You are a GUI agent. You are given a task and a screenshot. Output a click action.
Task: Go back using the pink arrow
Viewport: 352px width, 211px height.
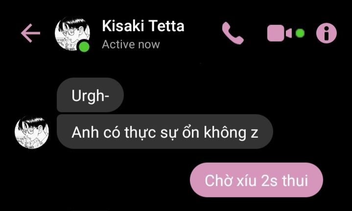(x=30, y=33)
